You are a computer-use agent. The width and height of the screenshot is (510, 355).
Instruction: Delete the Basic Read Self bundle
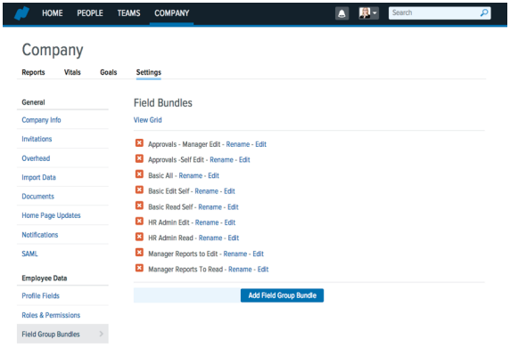(x=139, y=206)
